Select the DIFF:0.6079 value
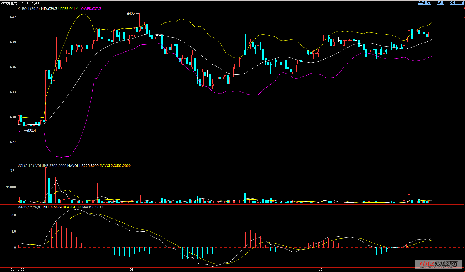 pyautogui.click(x=52, y=207)
